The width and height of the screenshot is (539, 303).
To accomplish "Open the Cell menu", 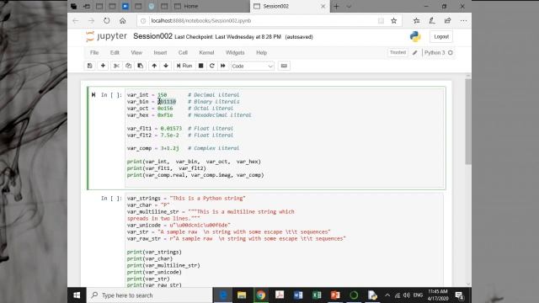I will coord(183,52).
